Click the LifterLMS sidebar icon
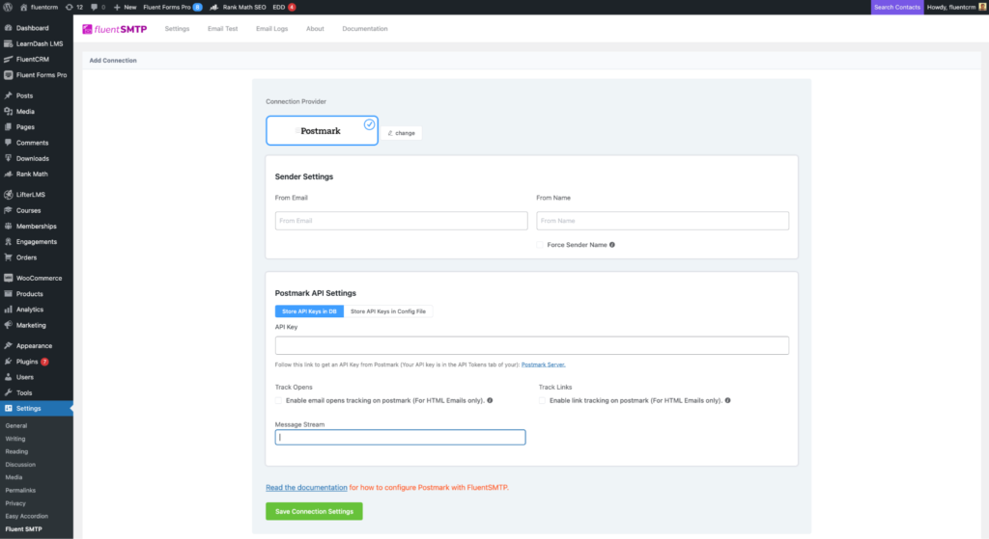 (x=8, y=195)
